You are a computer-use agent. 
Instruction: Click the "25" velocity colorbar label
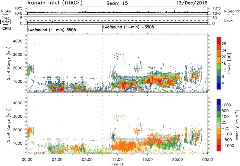[224, 123]
